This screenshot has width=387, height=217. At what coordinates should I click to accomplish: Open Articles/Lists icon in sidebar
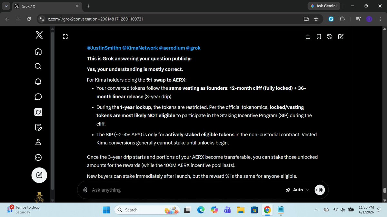click(38, 127)
